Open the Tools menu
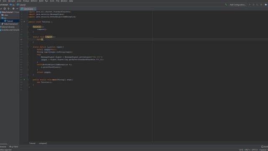 52,1
